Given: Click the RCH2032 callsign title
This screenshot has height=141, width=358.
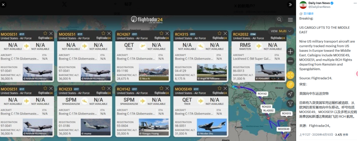Looking at the screenshot, I should pos(241,34).
